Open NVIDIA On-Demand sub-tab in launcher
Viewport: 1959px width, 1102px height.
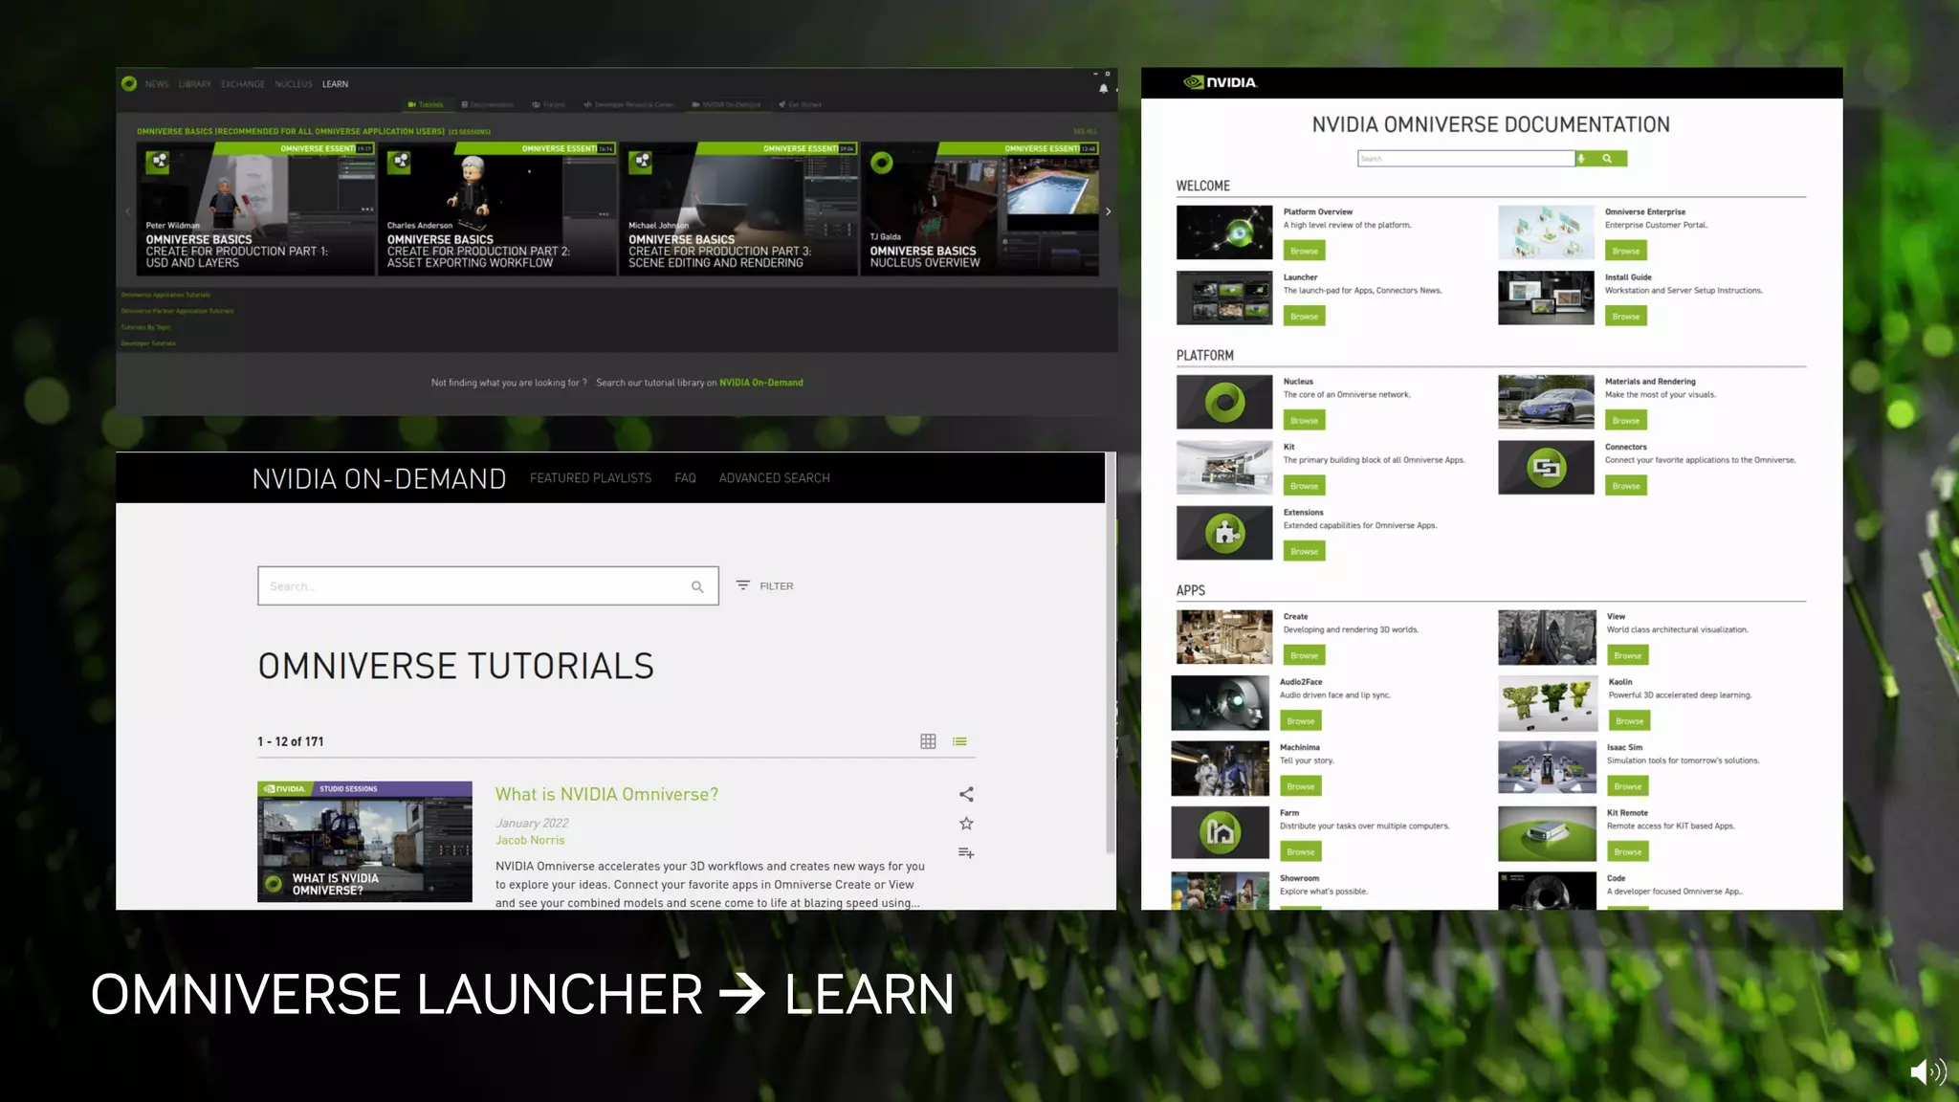click(x=727, y=105)
